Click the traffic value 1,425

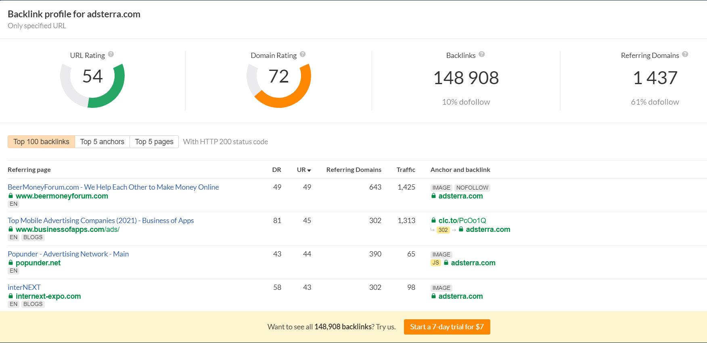tap(406, 187)
